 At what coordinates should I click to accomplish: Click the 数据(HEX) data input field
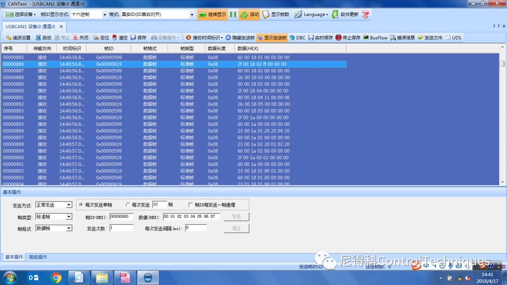tap(192, 217)
